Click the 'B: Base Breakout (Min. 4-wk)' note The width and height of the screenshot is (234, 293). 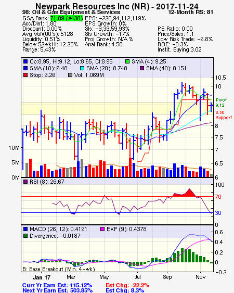[59, 269]
